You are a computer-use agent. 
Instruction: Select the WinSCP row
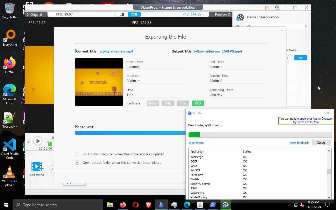[258, 170]
